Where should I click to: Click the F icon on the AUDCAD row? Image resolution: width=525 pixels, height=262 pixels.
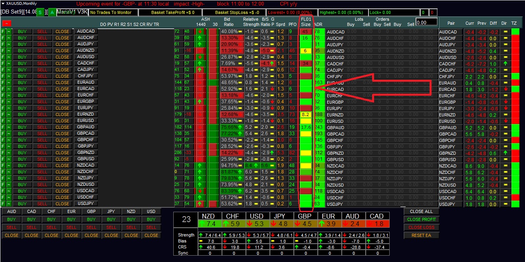[3, 32]
